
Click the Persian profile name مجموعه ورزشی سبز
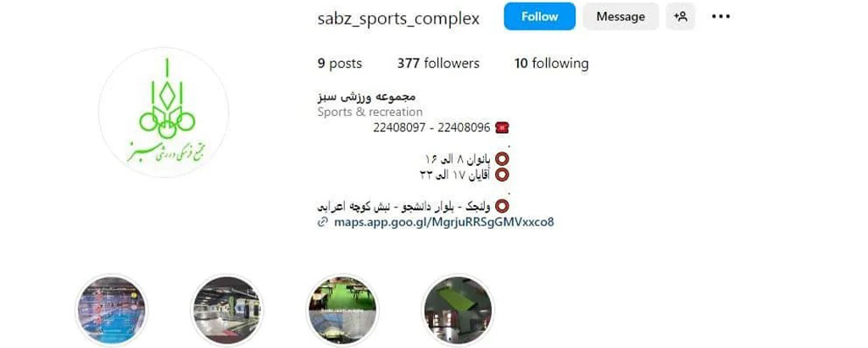366,97
